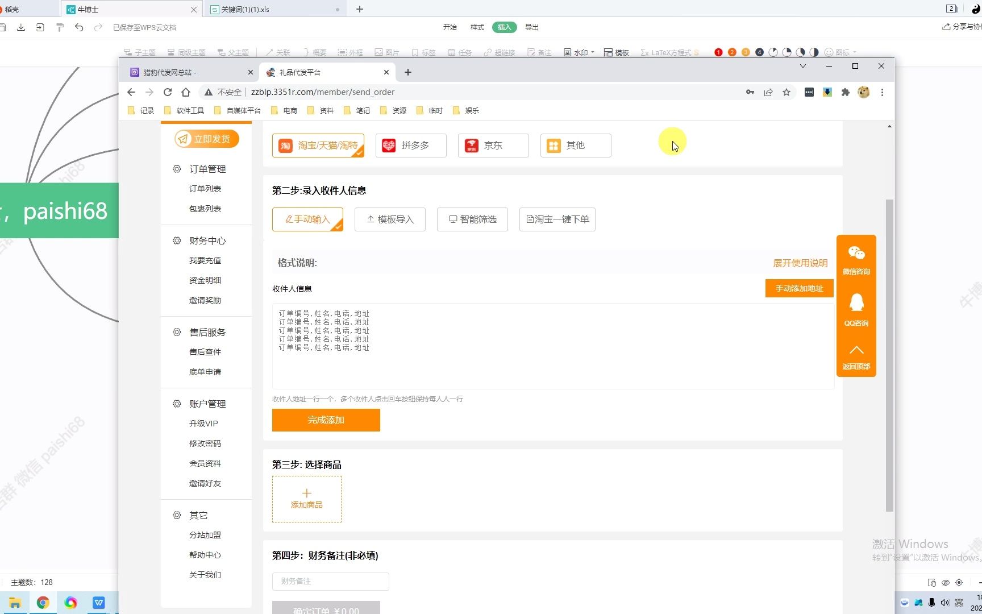Click the 财务备注 input field

pos(331,581)
